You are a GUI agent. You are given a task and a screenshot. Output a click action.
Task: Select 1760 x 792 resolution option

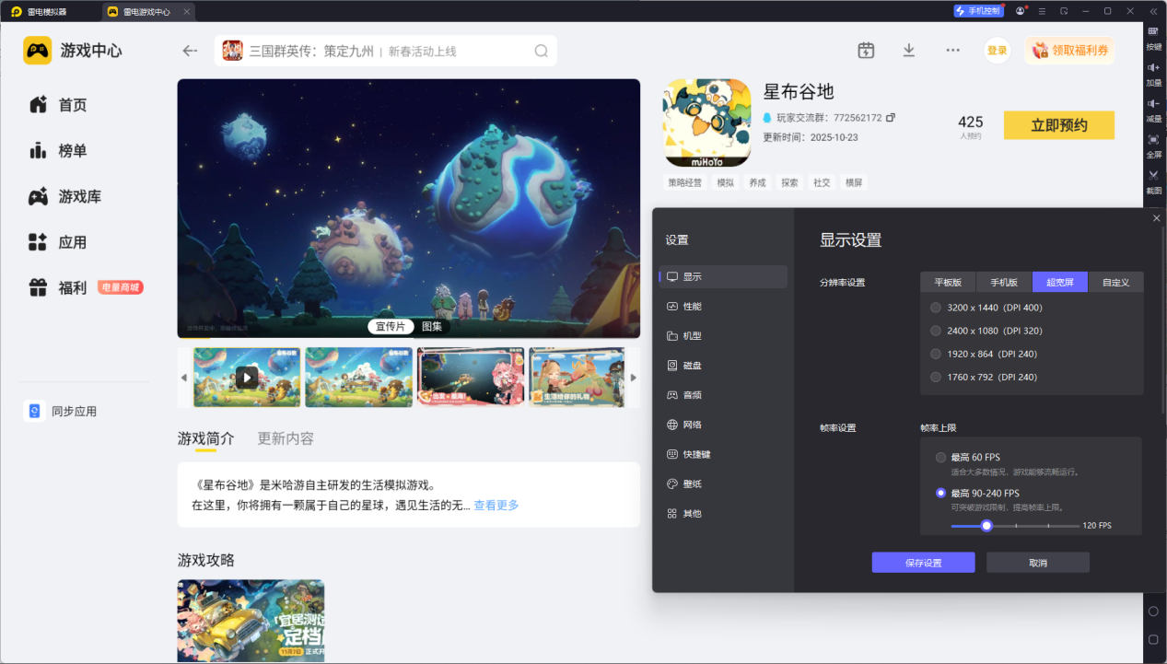[x=984, y=377]
